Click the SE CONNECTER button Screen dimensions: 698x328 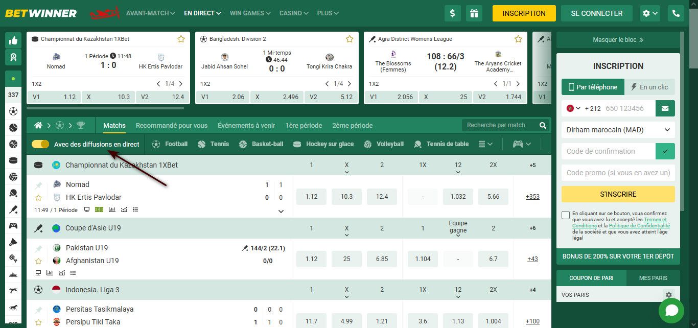point(596,13)
